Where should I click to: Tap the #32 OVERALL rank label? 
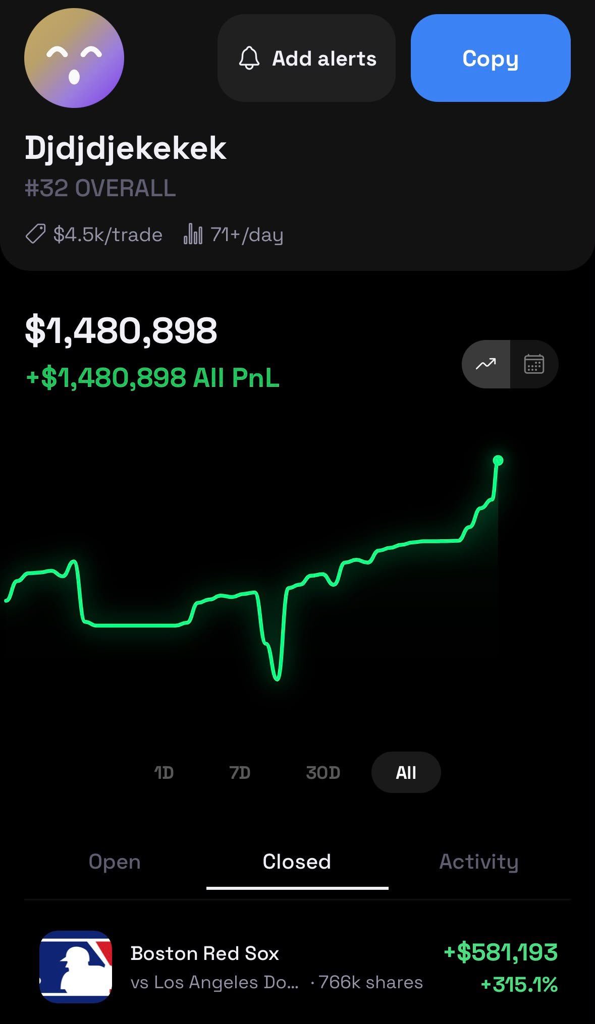coord(100,188)
